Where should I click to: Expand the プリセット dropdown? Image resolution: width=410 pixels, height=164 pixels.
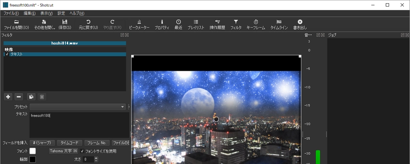[123, 107]
